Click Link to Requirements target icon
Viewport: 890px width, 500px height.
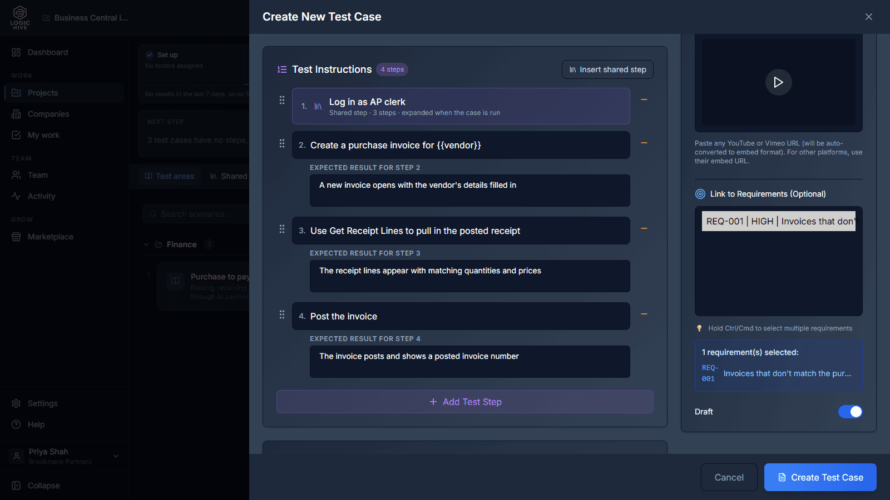pos(700,194)
